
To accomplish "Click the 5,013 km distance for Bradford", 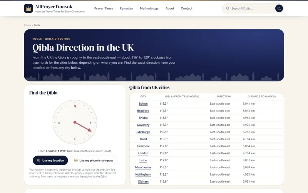I will point(249,111).
